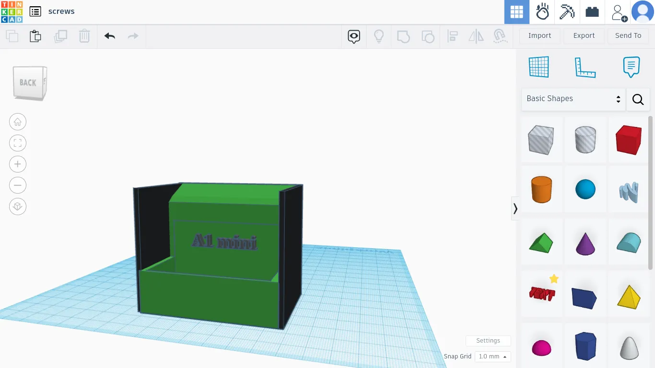Open the Bricks mode
Viewport: 655px width, 368px height.
(592, 12)
